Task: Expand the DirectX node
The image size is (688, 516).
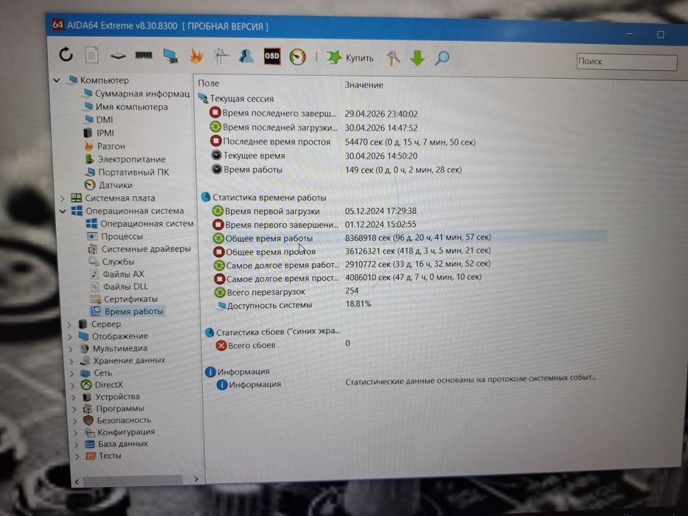Action: point(73,386)
